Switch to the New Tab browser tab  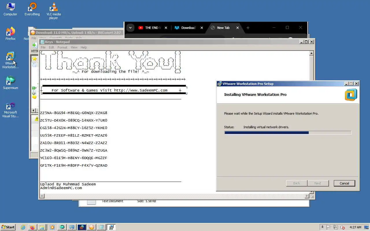click(223, 28)
